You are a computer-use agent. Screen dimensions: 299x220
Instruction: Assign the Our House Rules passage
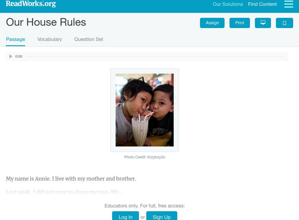coord(212,22)
